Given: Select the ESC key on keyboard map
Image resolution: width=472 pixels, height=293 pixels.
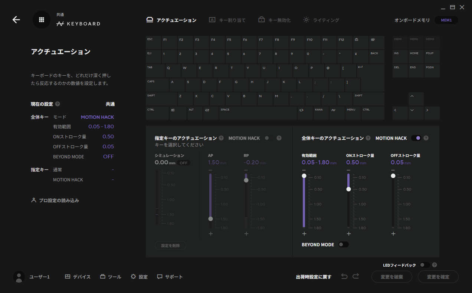Looking at the screenshot, I should click(153, 43).
